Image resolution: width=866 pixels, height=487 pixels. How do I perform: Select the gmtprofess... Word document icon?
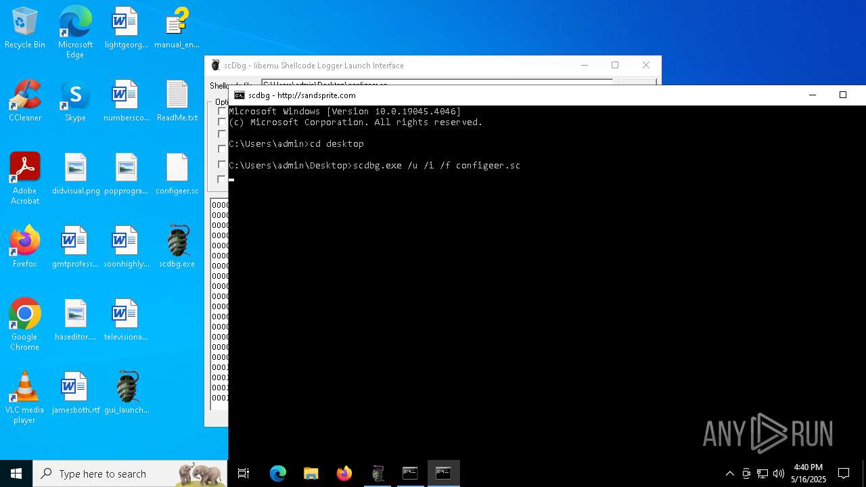click(x=75, y=248)
